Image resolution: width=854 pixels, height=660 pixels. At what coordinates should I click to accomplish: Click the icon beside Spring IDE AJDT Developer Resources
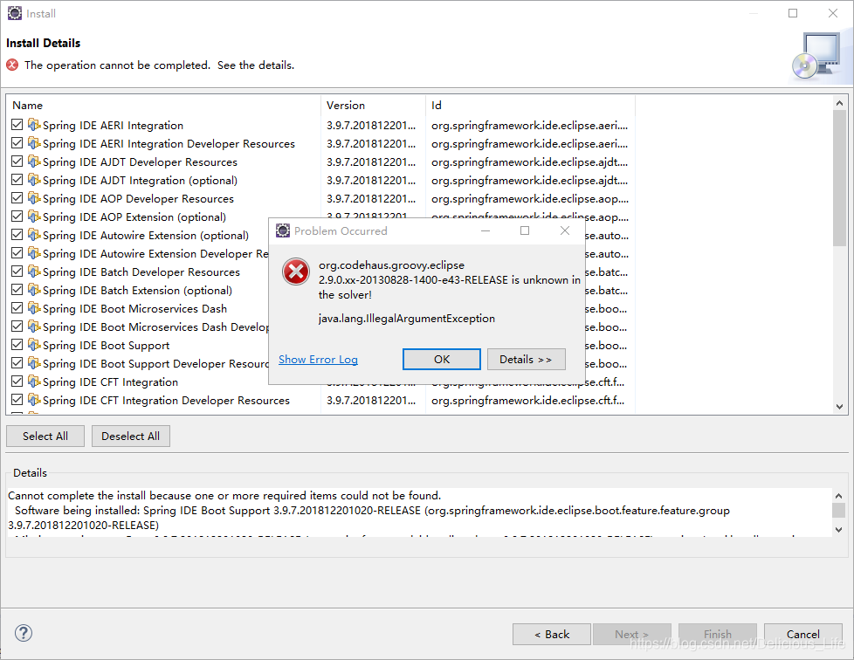pos(34,162)
